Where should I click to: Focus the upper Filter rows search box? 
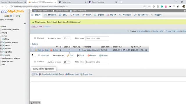97,38
